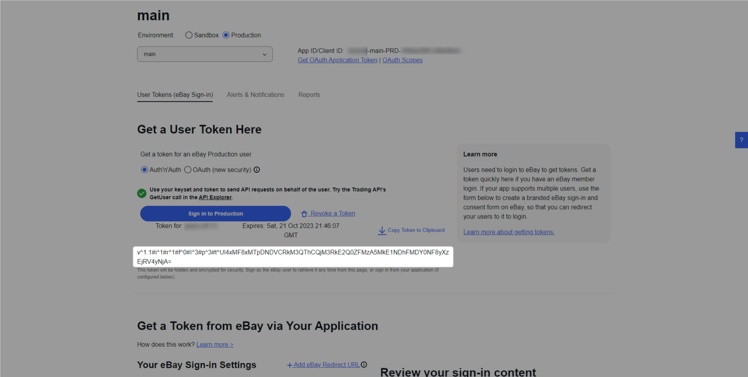This screenshot has width=748, height=377.
Task: Click the trash icon next to Revoke a Token
Action: pyautogui.click(x=304, y=214)
